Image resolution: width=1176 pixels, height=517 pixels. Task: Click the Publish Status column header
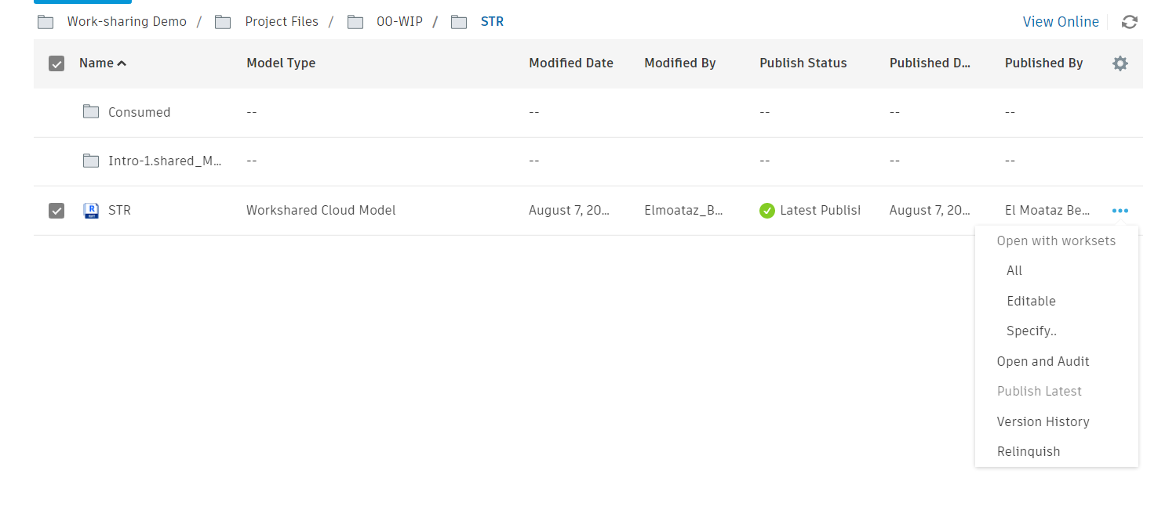click(x=803, y=63)
